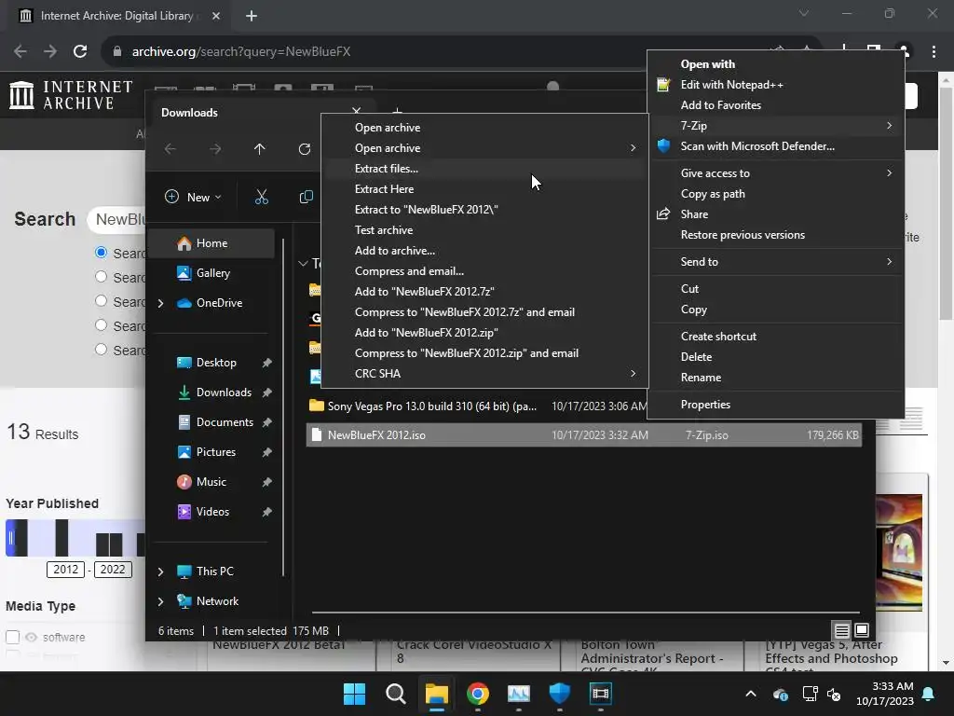Click Chrome's back arrow button
Screen dimensions: 954x716
[20, 52]
